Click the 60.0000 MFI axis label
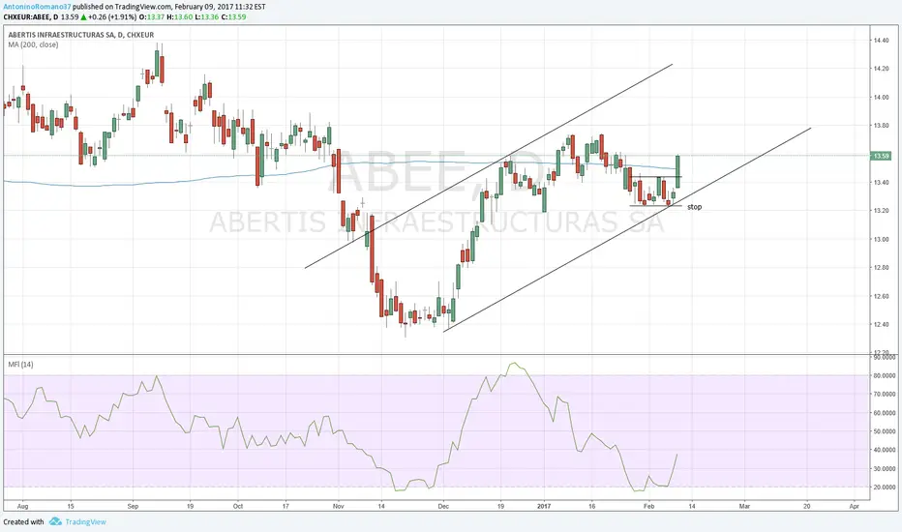Viewport: 902px width, 532px height. coord(885,413)
